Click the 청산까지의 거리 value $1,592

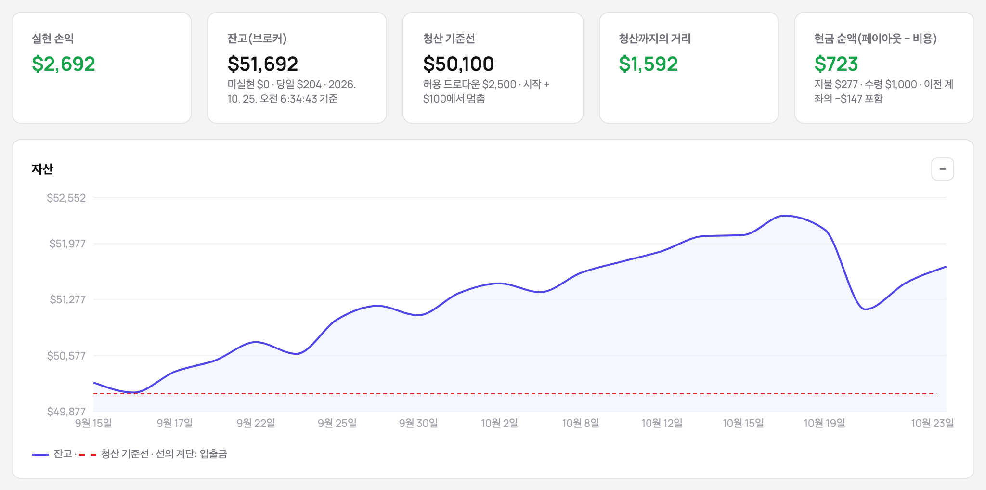click(648, 64)
